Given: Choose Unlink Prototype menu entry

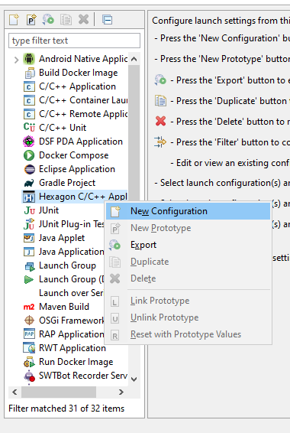Looking at the screenshot, I should coord(188,317).
